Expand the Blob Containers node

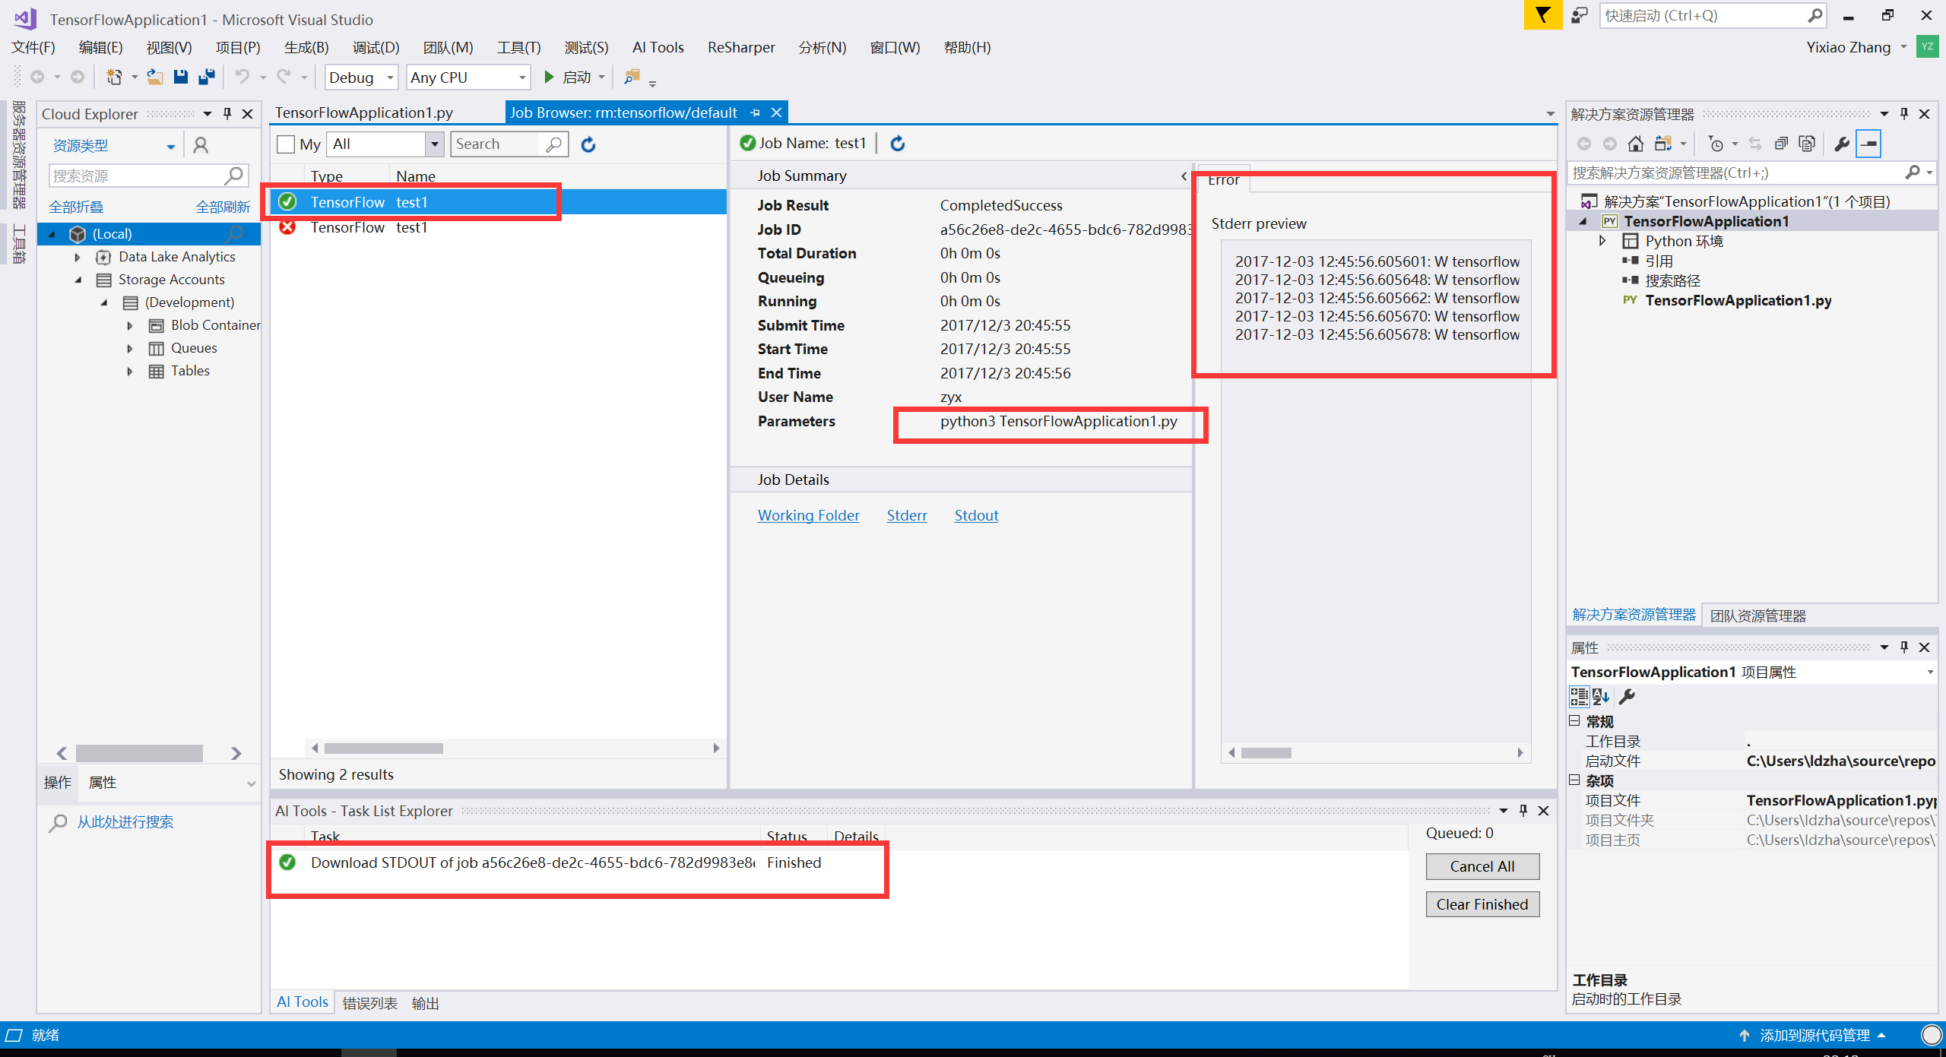pyautogui.click(x=130, y=325)
